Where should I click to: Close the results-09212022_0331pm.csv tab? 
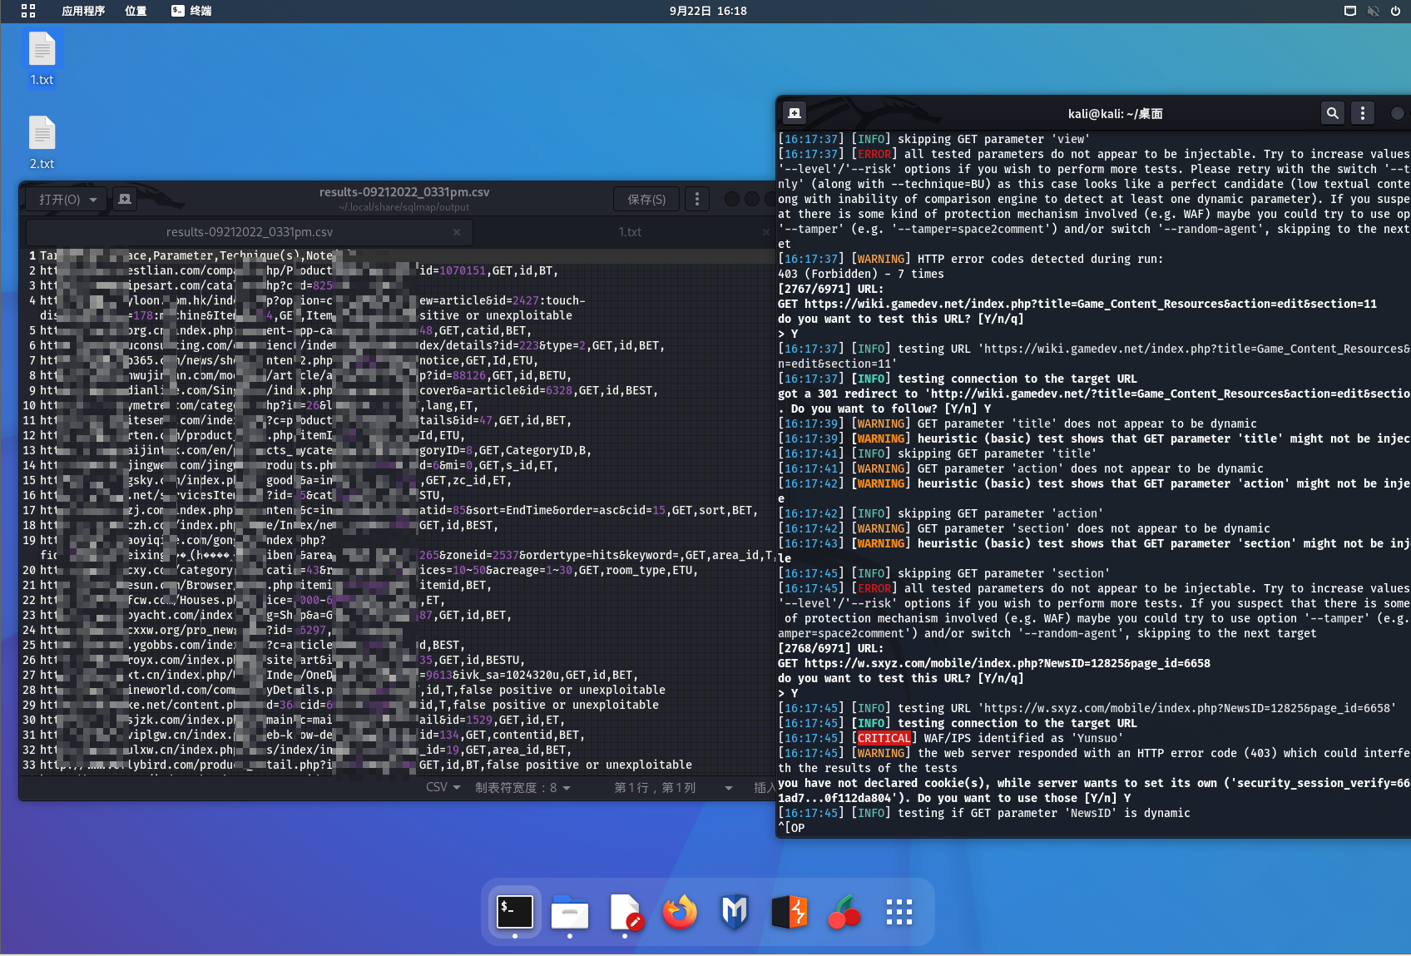(457, 232)
